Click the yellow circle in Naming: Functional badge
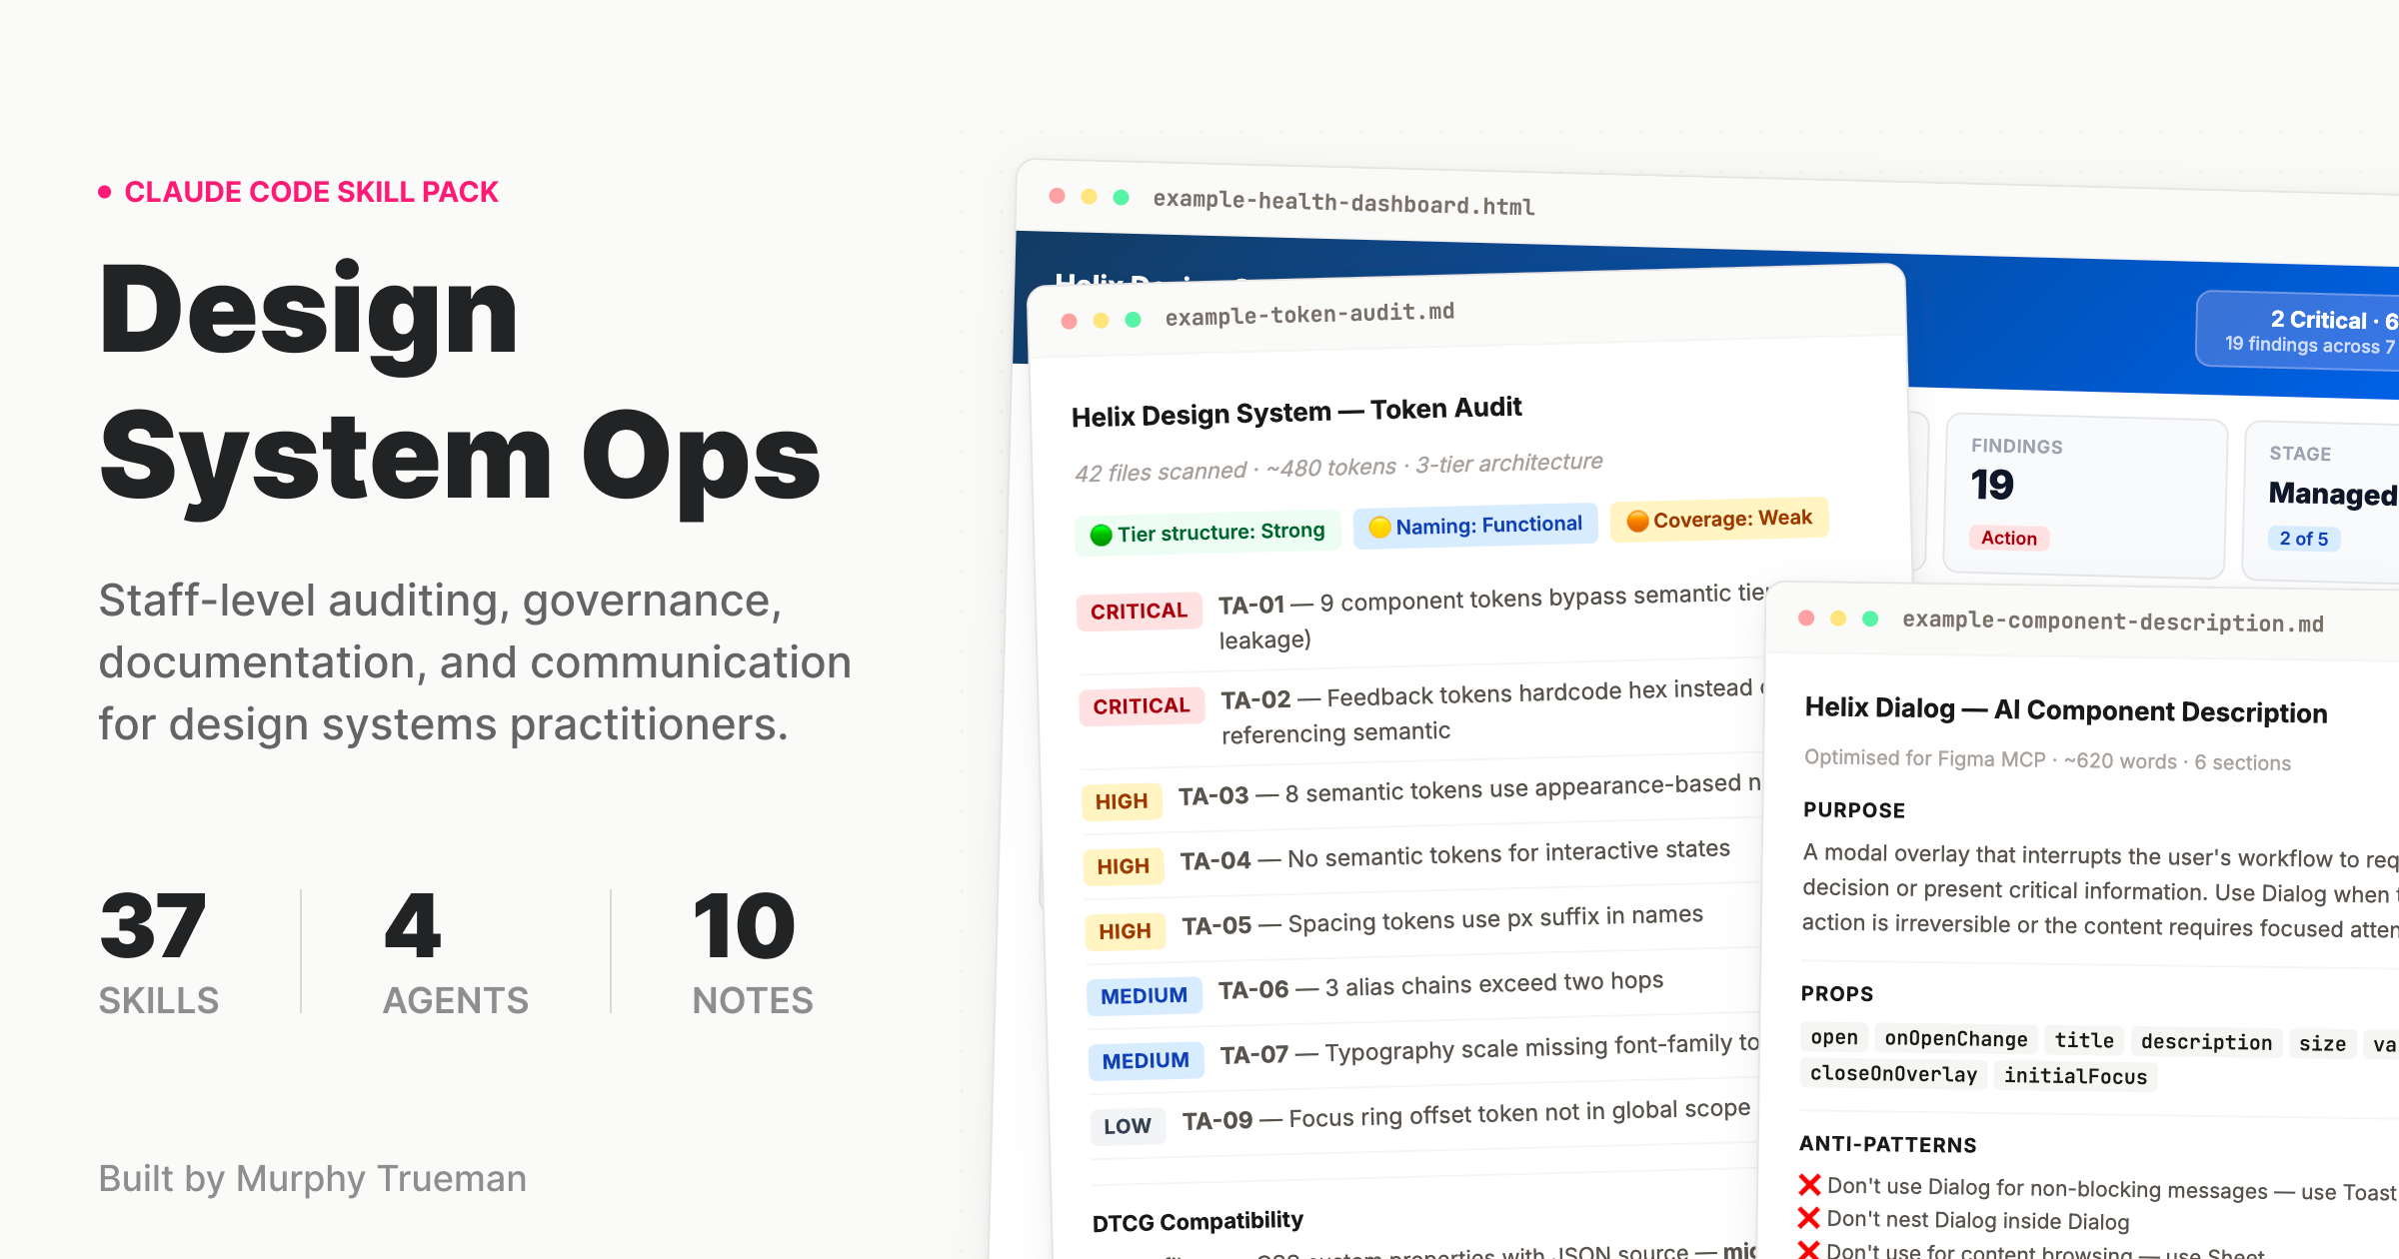Screen dimensions: 2399x1259 click(x=1379, y=527)
